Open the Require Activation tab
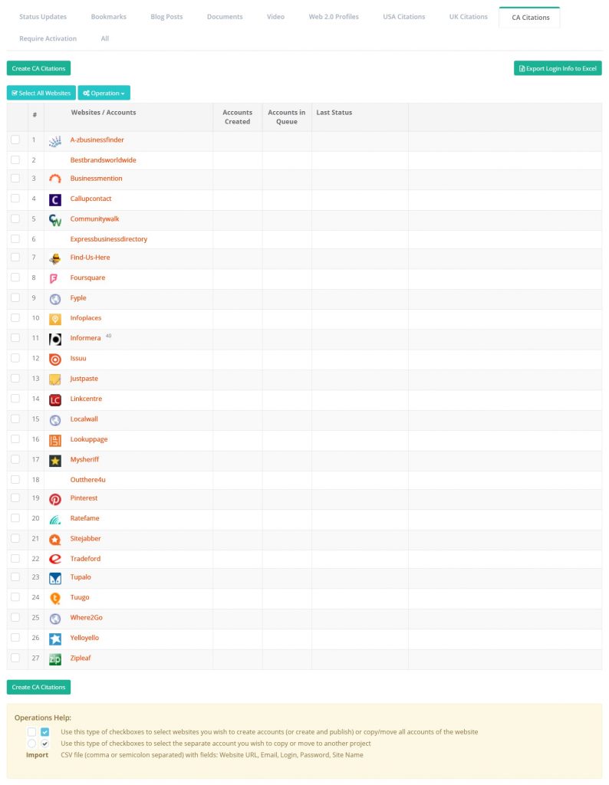This screenshot has width=609, height=785. click(48, 38)
